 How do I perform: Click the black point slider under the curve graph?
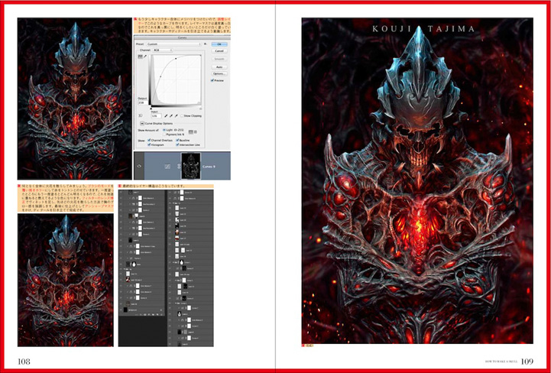tap(151, 109)
